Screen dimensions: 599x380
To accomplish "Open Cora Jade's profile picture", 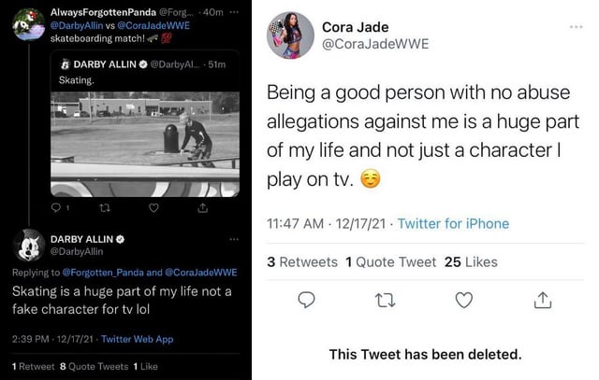I will (x=290, y=36).
